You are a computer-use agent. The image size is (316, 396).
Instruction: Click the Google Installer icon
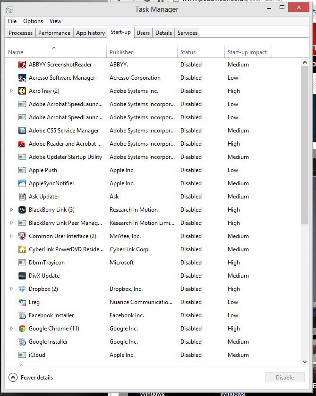[x=22, y=342]
